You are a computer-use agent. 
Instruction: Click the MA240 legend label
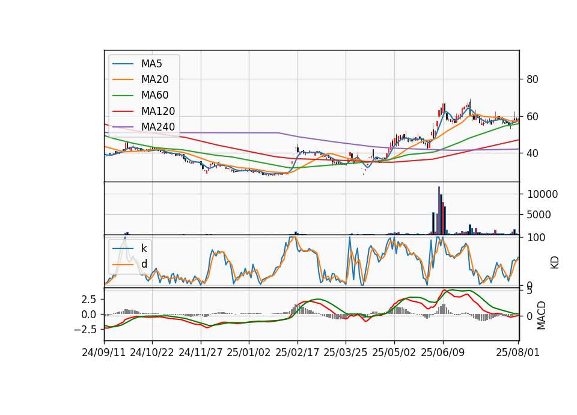(158, 127)
